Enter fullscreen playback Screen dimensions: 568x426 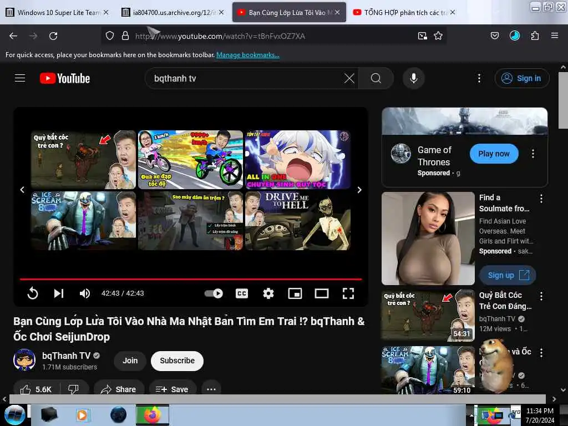(x=348, y=293)
